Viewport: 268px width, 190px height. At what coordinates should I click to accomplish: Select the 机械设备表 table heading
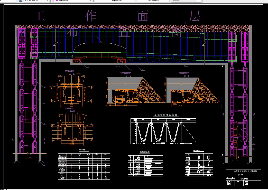[x=145, y=152]
